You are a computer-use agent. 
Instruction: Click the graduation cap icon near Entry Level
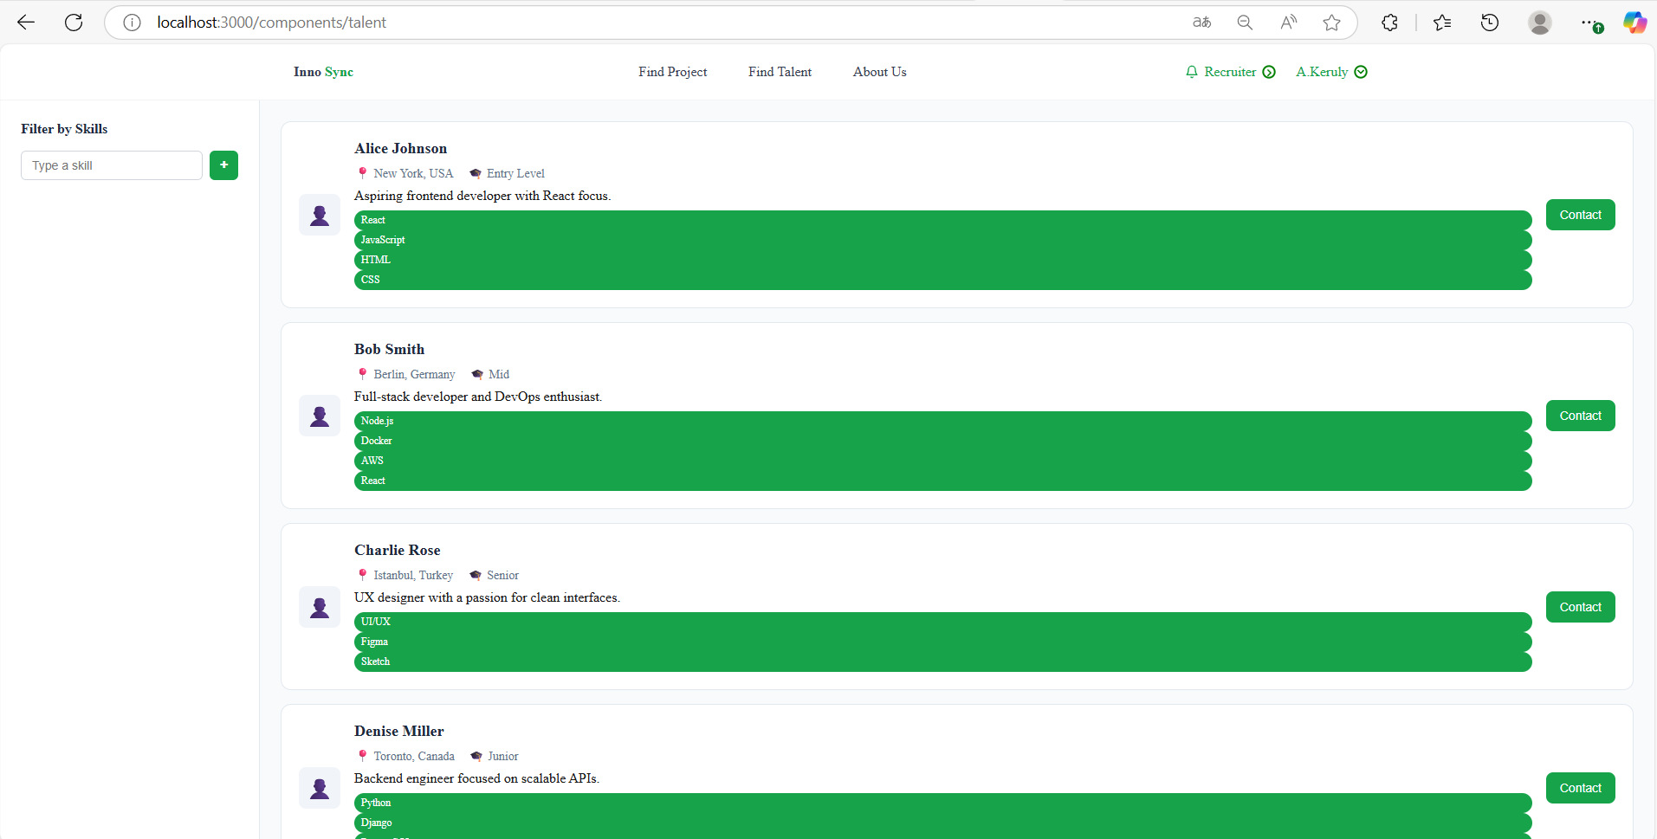point(475,173)
